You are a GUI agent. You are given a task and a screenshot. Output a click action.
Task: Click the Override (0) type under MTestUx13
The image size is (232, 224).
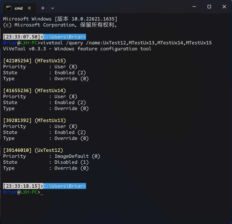tap(71, 138)
